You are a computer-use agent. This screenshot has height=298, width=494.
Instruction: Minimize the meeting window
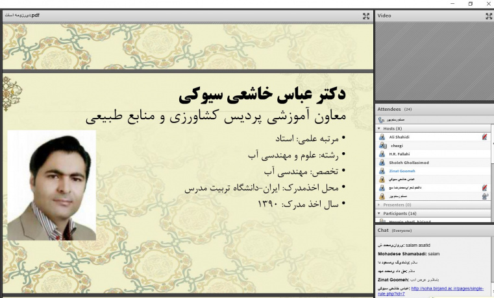[x=452, y=4]
